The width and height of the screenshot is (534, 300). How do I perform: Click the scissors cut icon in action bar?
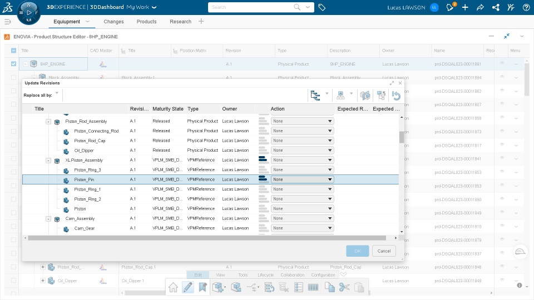point(344,287)
